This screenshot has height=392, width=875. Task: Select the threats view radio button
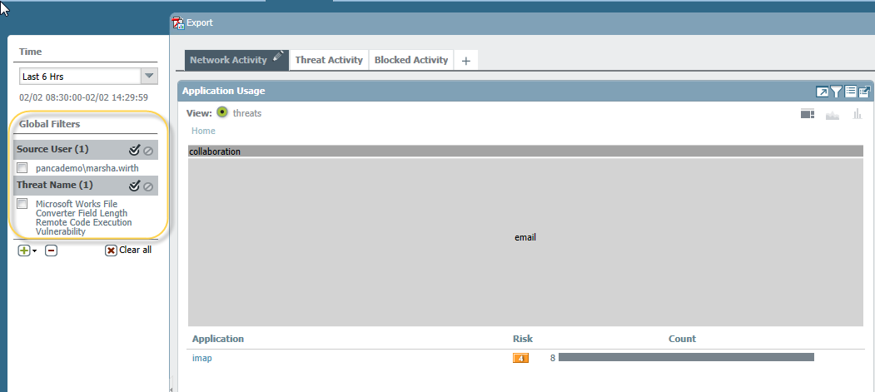pyautogui.click(x=222, y=112)
